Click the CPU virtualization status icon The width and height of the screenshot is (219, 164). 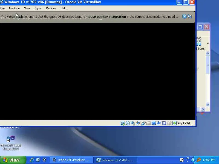[x=164, y=123]
